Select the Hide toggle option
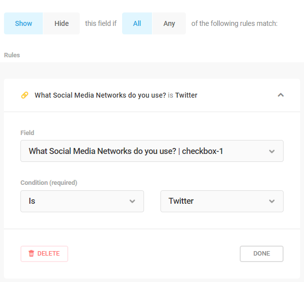Image resolution: width=304 pixels, height=282 pixels. (x=61, y=23)
